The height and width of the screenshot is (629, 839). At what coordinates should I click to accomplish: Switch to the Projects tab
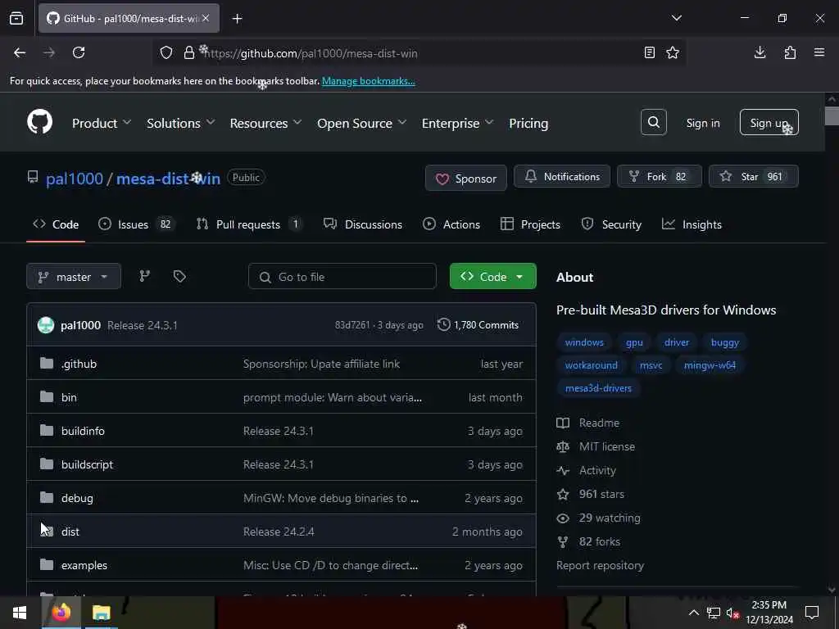(530, 224)
